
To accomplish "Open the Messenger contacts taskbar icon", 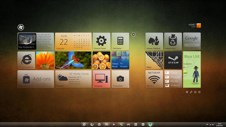I will point(121,124).
